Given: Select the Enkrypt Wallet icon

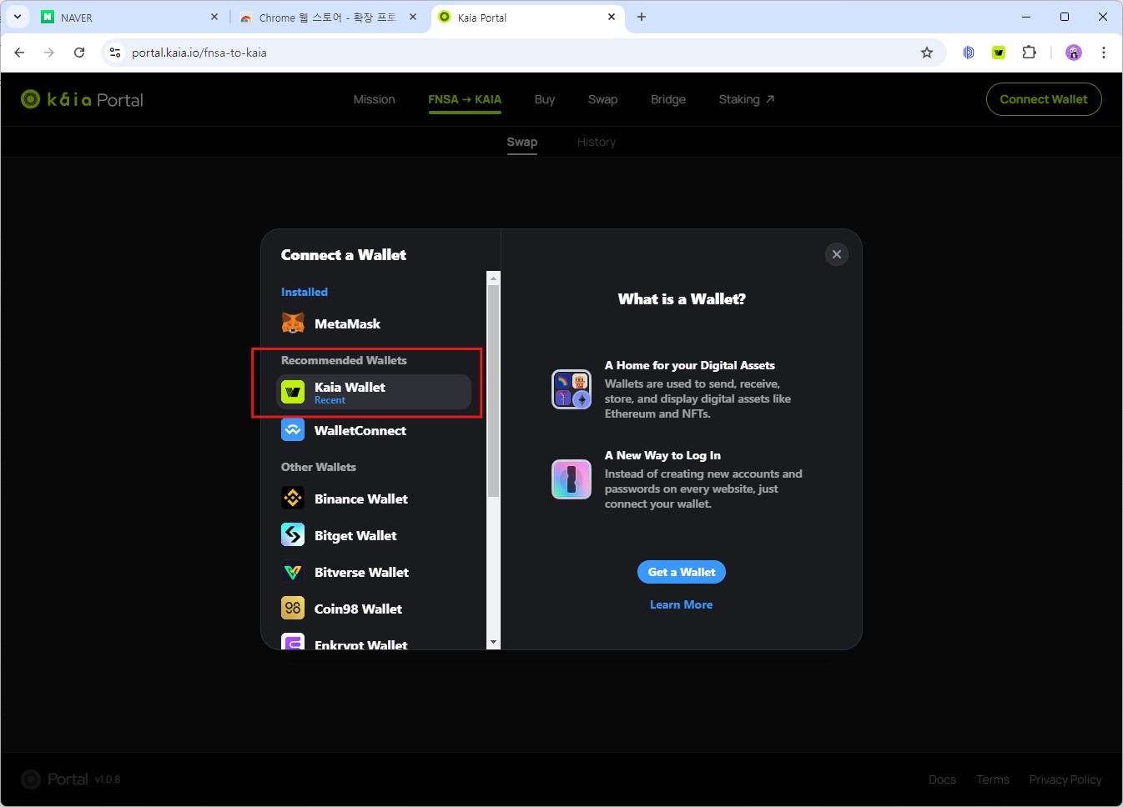Looking at the screenshot, I should (293, 642).
